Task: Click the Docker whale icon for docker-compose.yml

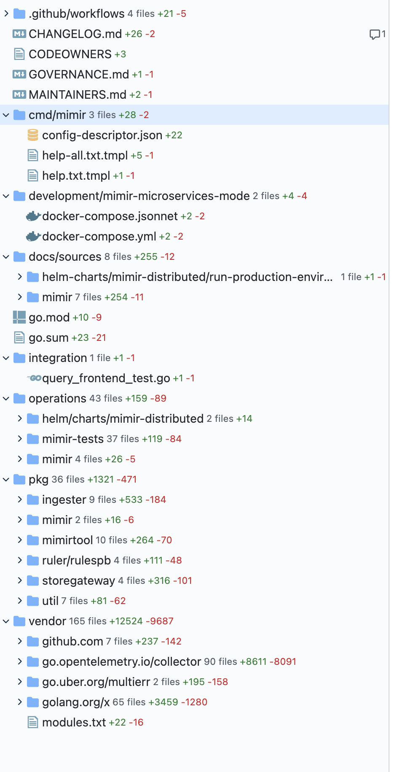Action: tap(34, 236)
